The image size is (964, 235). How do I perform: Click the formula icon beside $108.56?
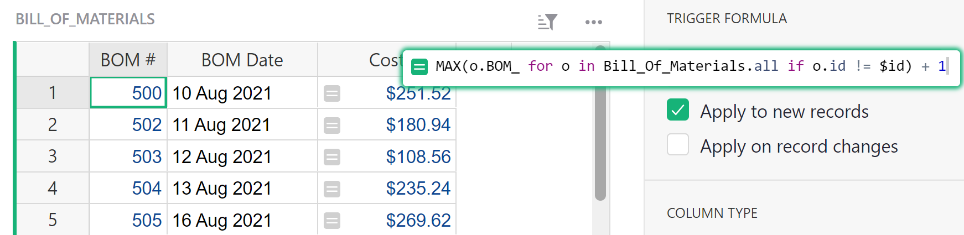[332, 158]
